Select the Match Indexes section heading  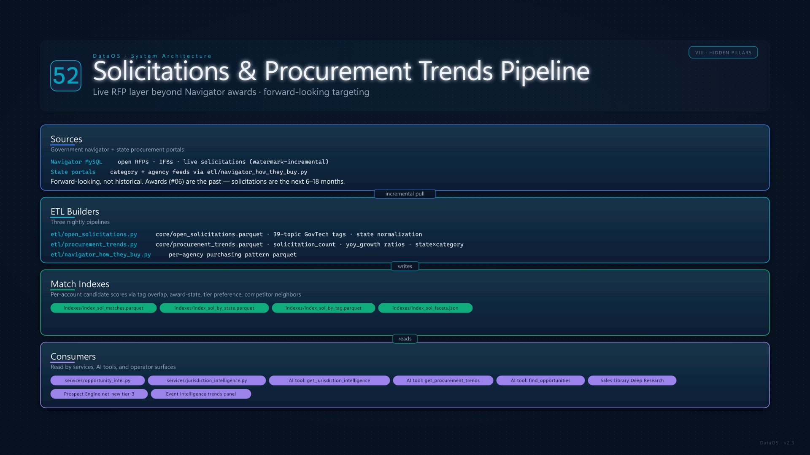(x=80, y=284)
